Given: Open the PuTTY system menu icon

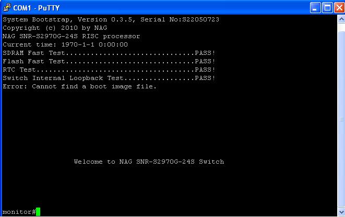Looking at the screenshot, I should (7, 7).
